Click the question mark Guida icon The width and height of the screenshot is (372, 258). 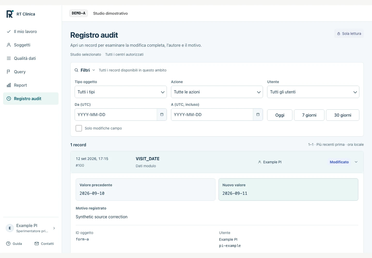point(8,244)
